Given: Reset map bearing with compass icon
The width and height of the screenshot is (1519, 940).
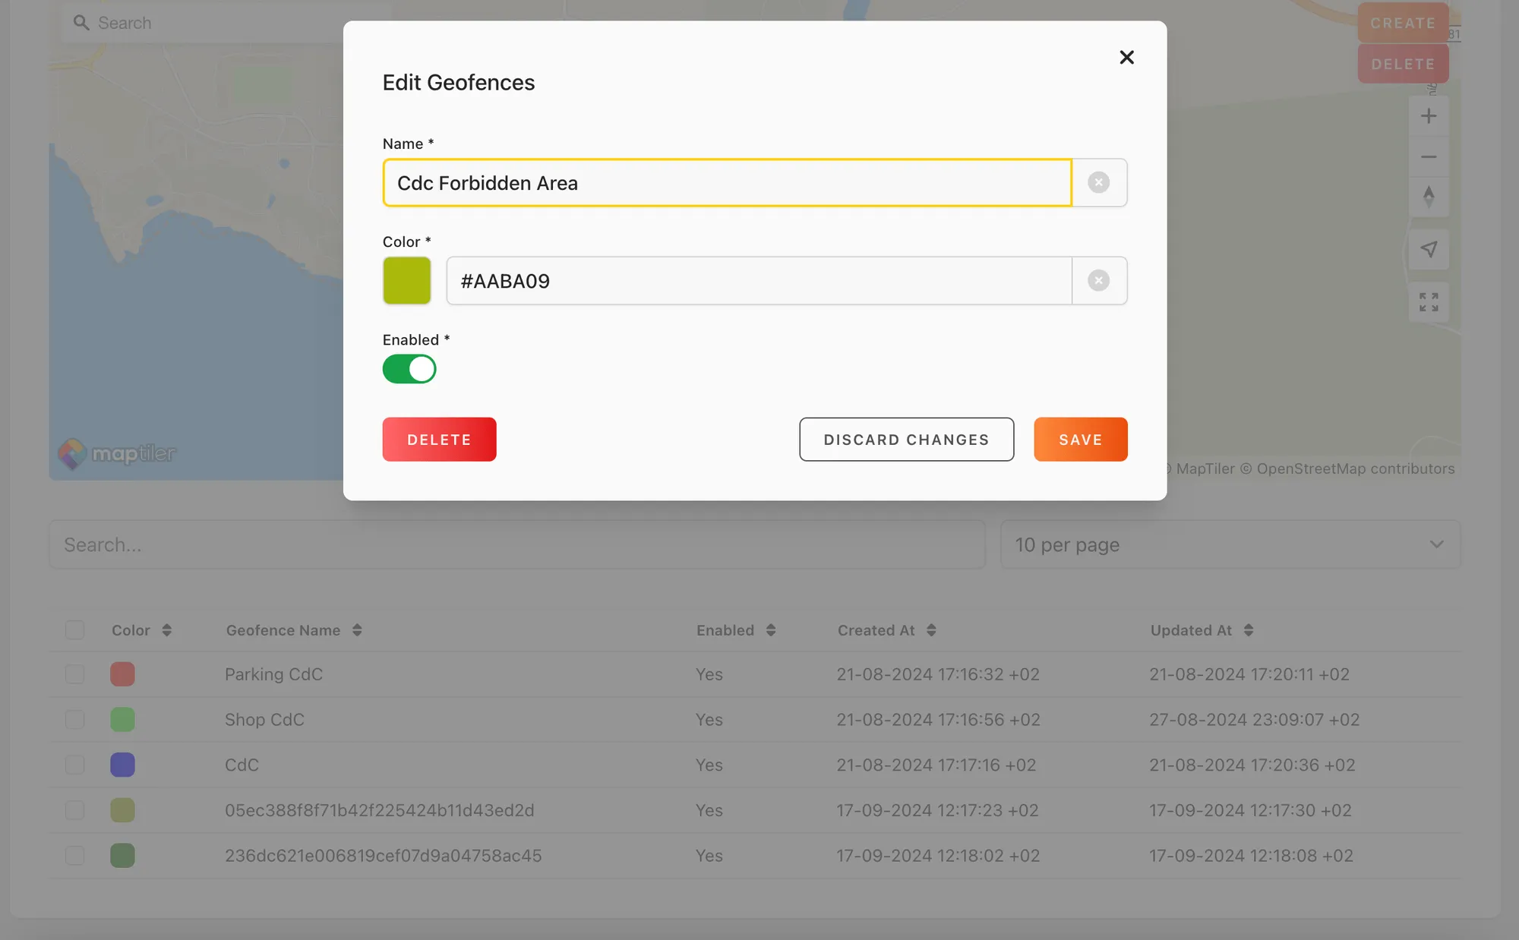Looking at the screenshot, I should (1429, 197).
